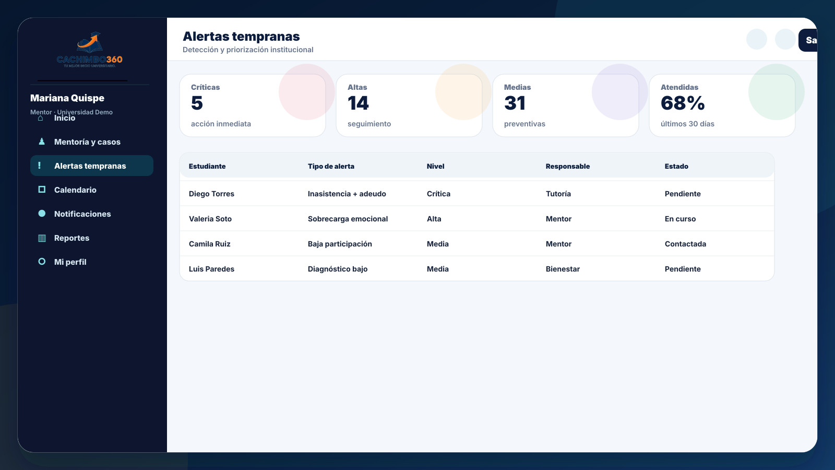835x470 pixels.
Task: Open the Medias summary card
Action: (566, 105)
